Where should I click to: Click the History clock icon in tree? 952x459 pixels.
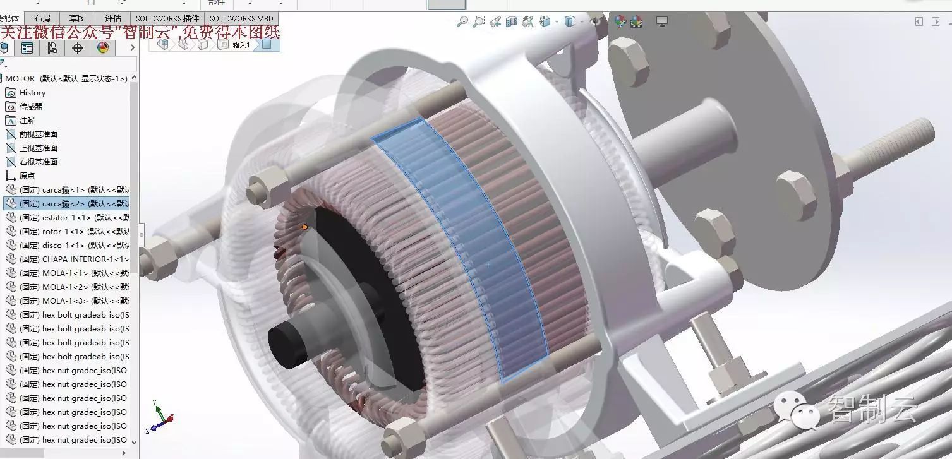(x=11, y=93)
